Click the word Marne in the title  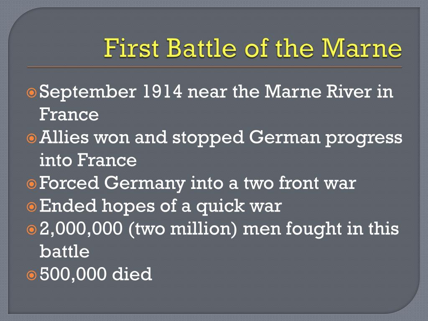point(362,48)
